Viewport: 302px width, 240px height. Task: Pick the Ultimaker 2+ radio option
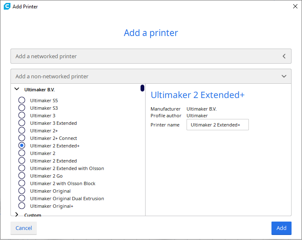pyautogui.click(x=22, y=131)
